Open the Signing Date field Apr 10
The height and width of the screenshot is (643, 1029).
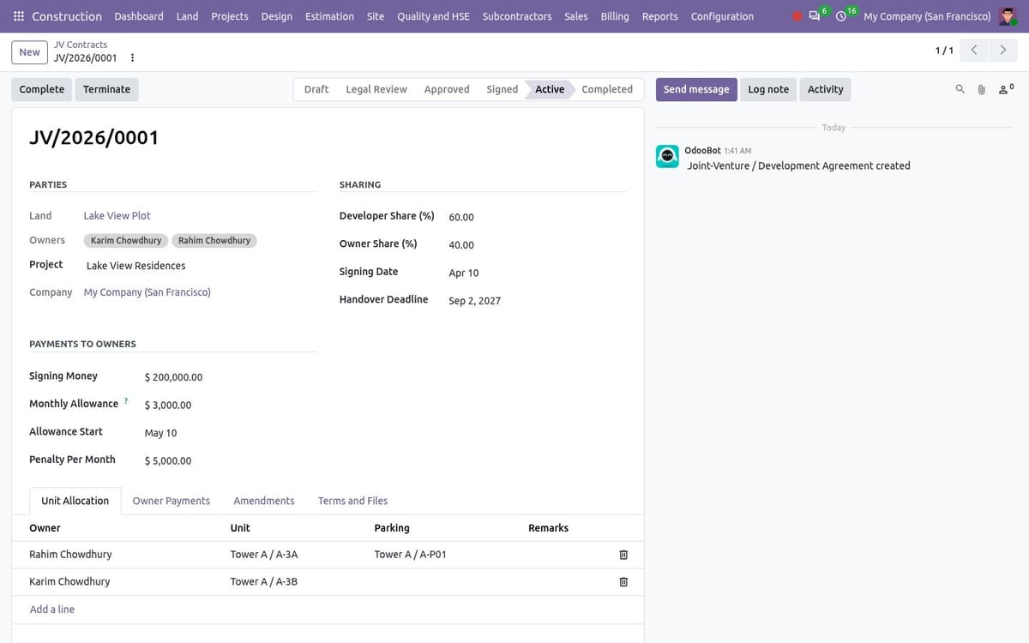(x=536, y=273)
